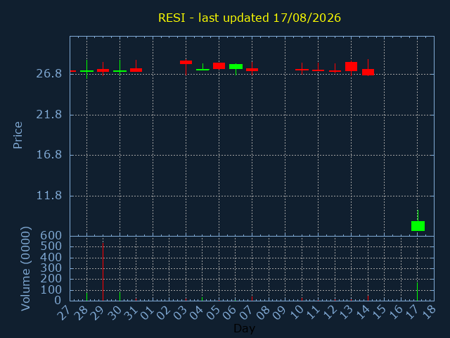Click the Volume (0000) axis title

pyautogui.click(x=25, y=269)
